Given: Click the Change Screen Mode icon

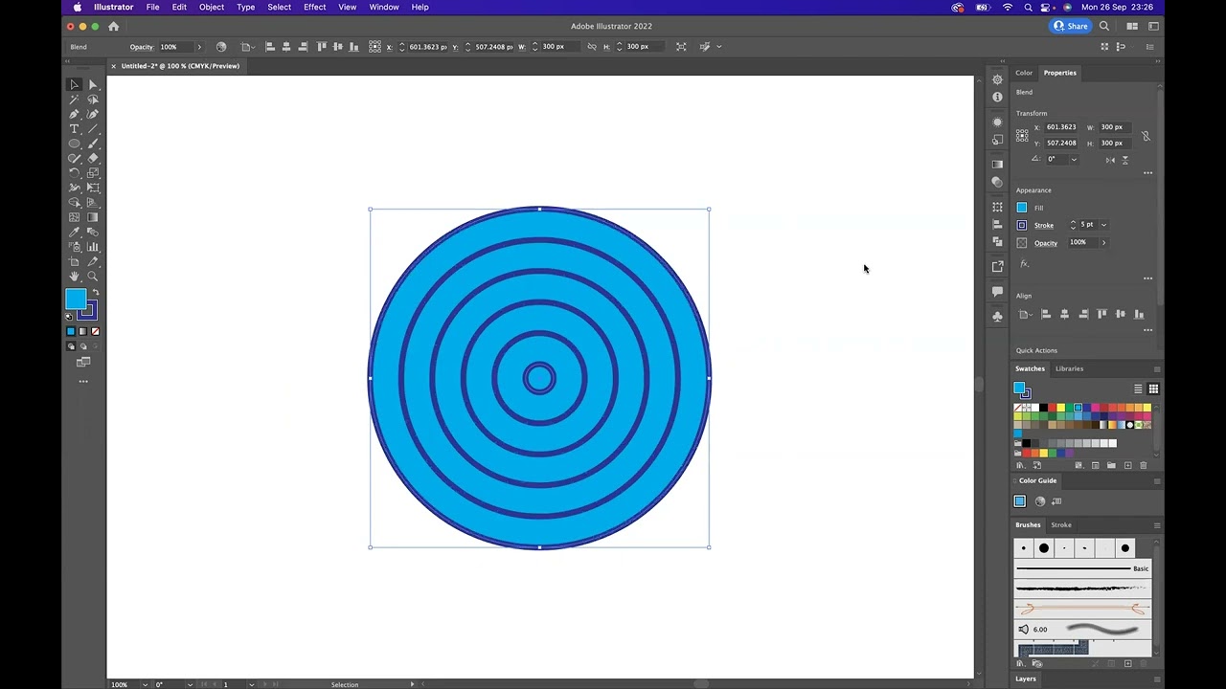Looking at the screenshot, I should pyautogui.click(x=83, y=362).
